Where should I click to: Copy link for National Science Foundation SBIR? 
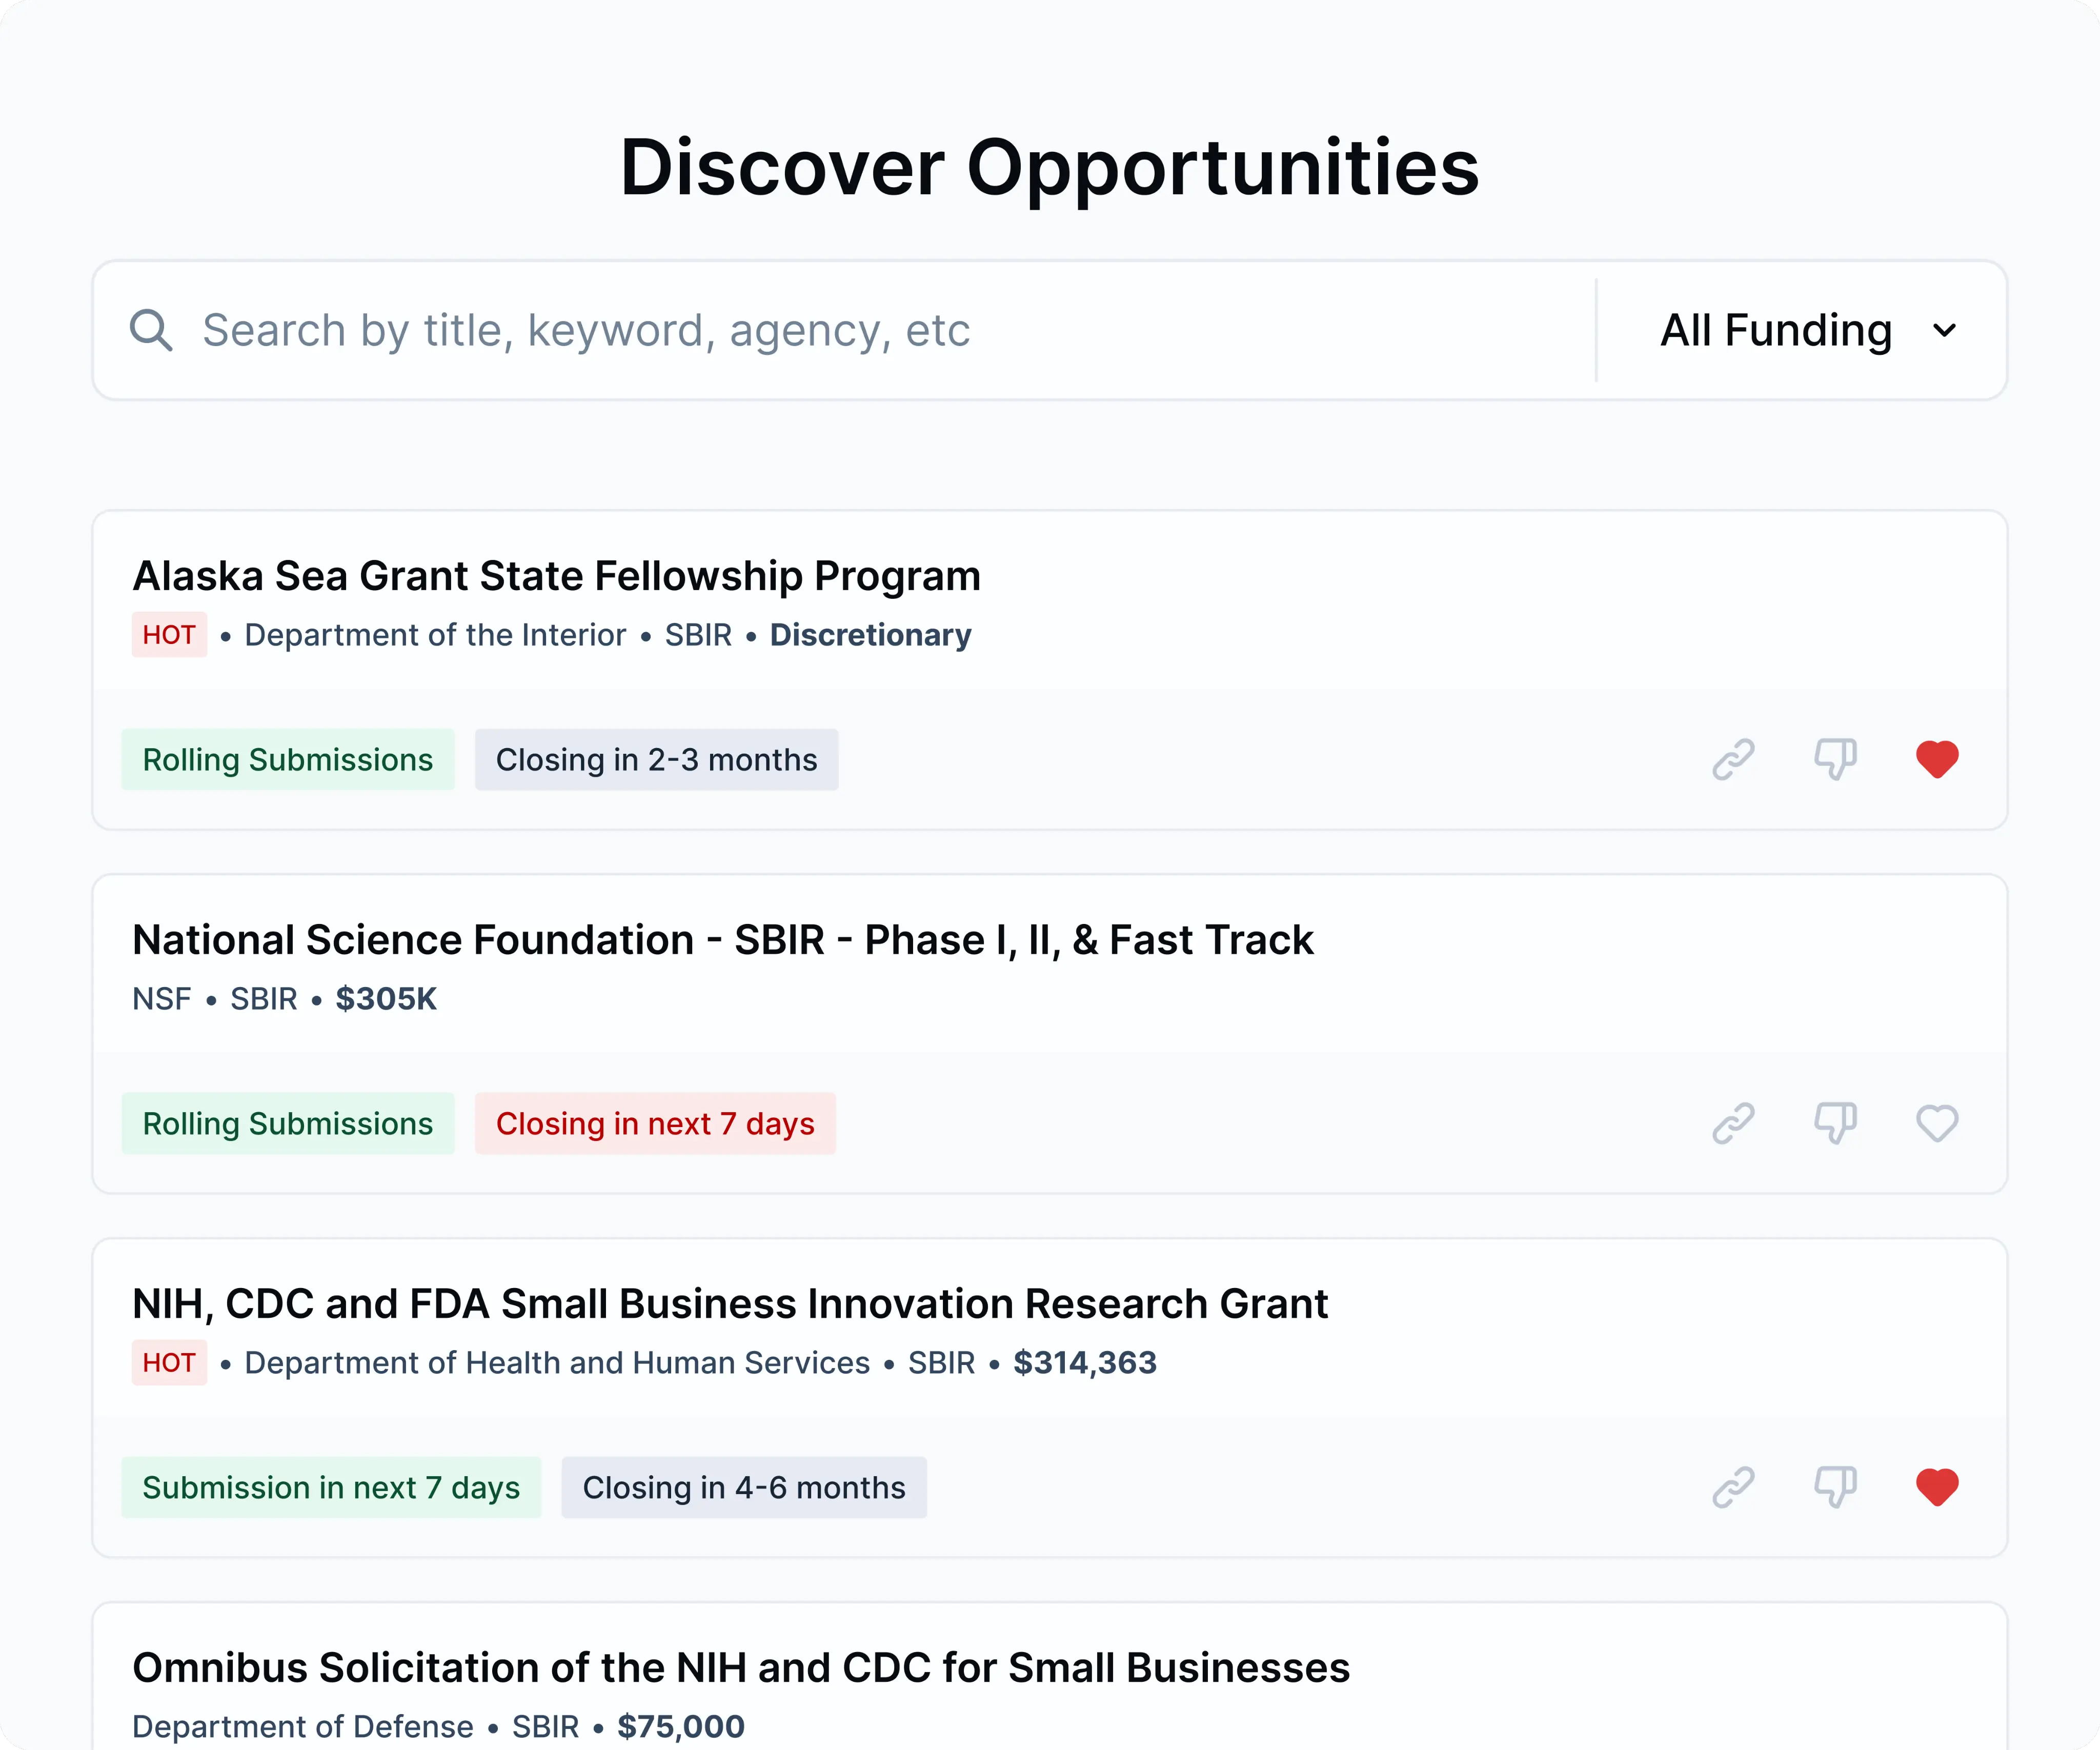(x=1733, y=1123)
